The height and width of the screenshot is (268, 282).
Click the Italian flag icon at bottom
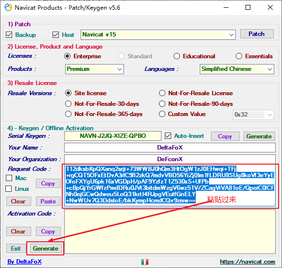tap(145, 262)
